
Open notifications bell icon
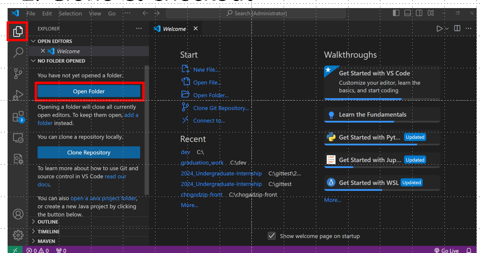(x=469, y=250)
